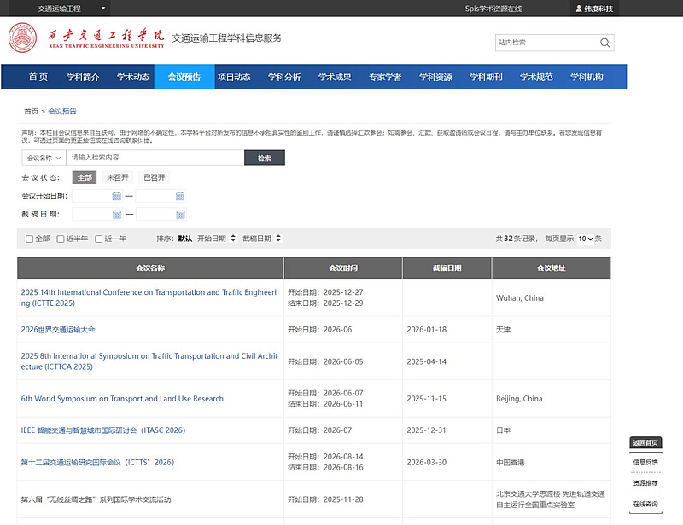Click the university logo emblem
683x525 pixels.
pos(22,38)
